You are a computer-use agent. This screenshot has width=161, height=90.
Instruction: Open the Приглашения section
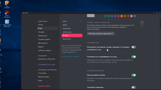tap(47, 77)
